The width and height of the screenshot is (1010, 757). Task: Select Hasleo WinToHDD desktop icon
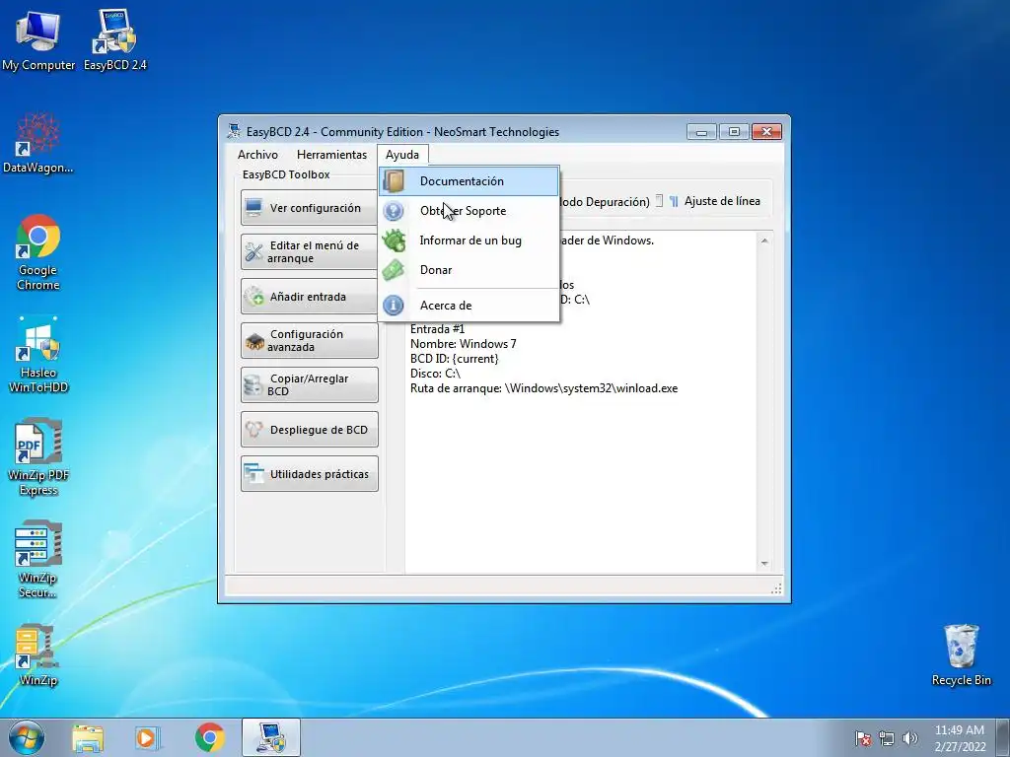(x=38, y=355)
